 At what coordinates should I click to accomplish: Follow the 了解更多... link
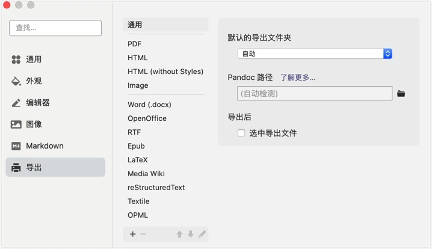pyautogui.click(x=298, y=78)
